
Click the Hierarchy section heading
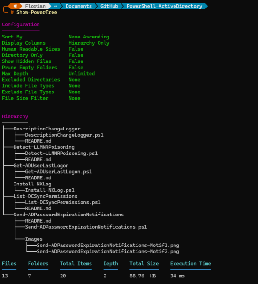[15, 116]
